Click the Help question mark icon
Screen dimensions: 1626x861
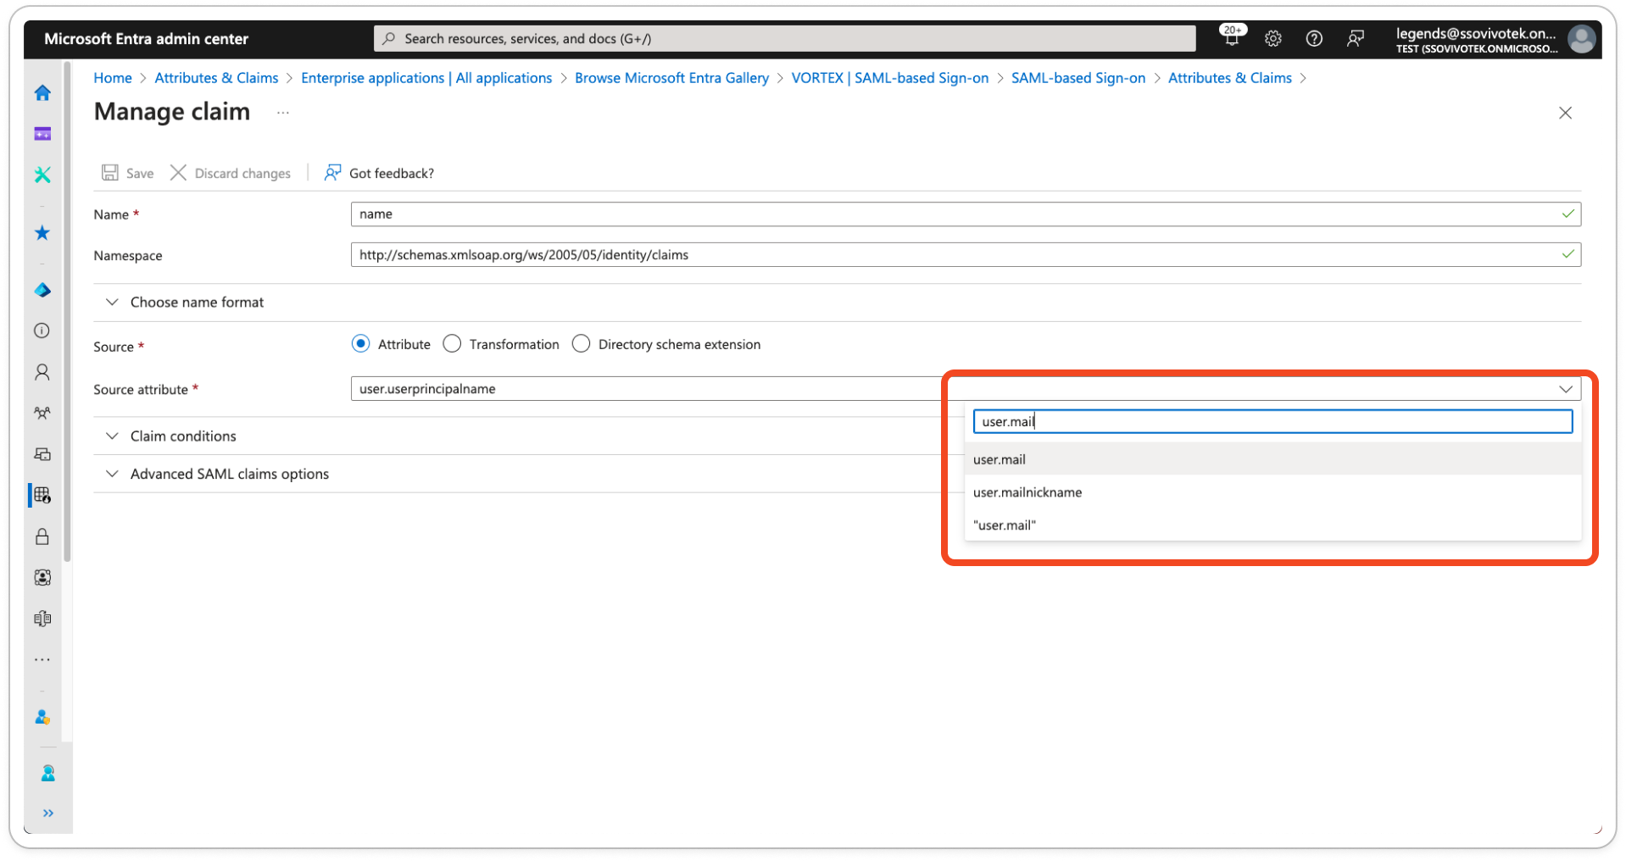click(x=1313, y=38)
